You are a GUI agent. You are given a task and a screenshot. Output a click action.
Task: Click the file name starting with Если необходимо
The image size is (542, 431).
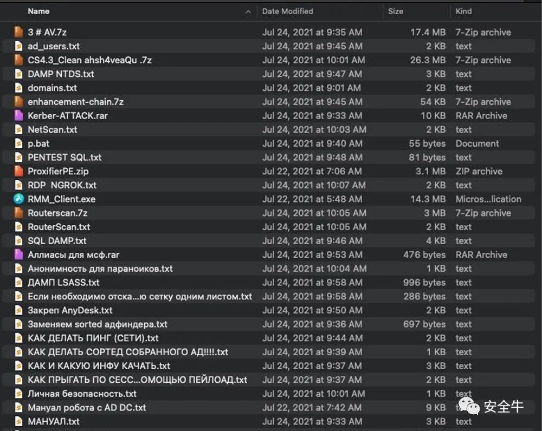[x=140, y=296]
